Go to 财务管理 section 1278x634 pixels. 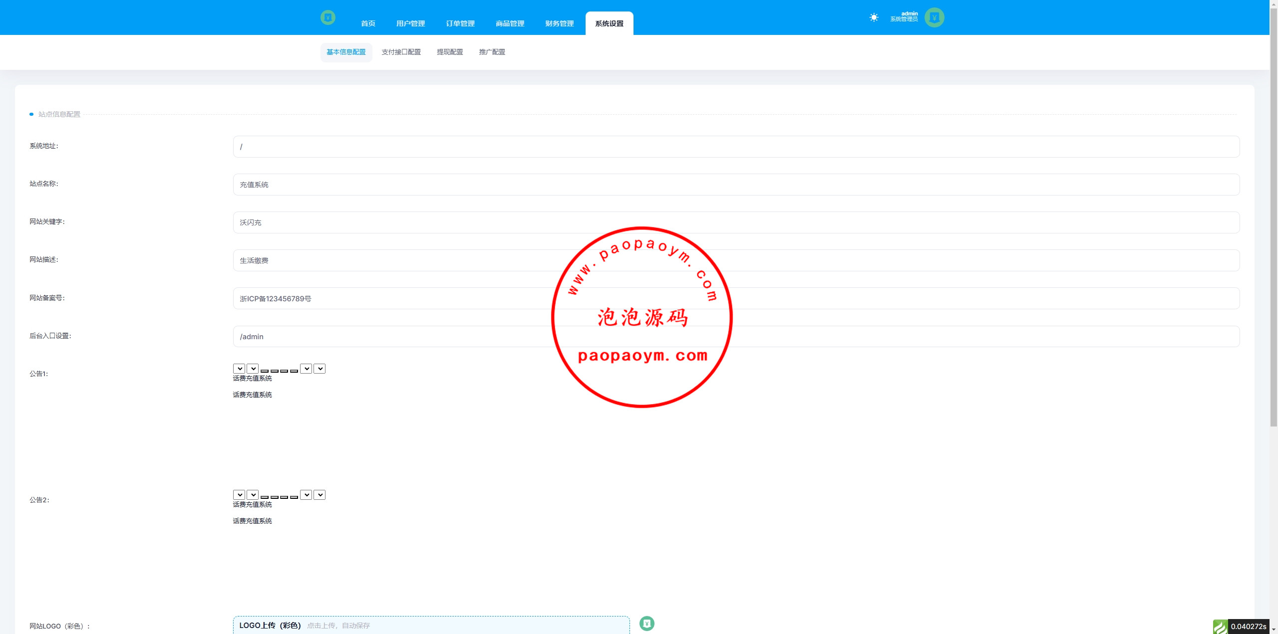(x=559, y=23)
